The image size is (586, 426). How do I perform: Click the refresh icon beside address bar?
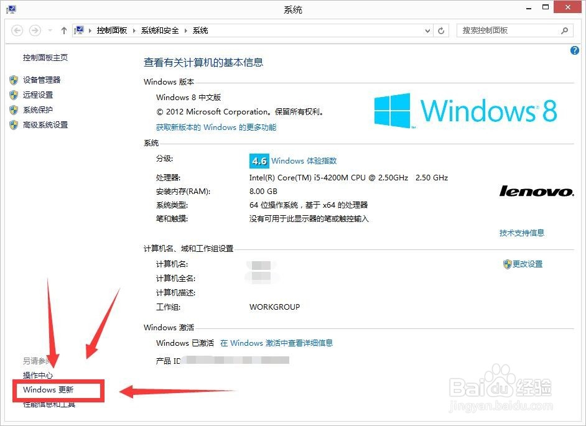pos(440,30)
